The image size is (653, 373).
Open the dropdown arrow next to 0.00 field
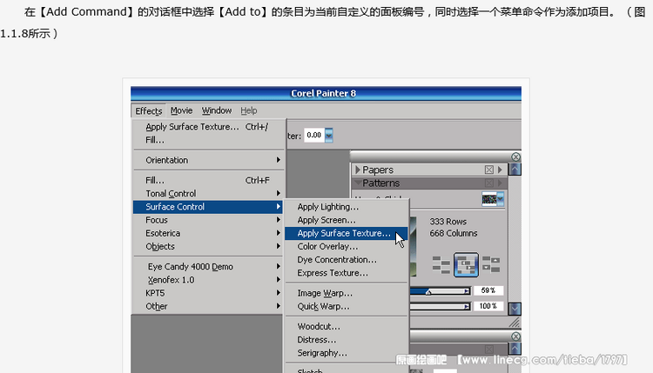pyautogui.click(x=329, y=135)
